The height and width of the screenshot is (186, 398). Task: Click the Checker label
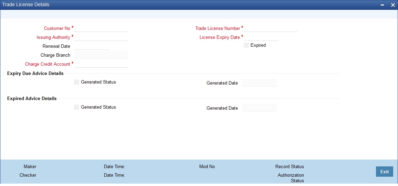[x=28, y=175]
